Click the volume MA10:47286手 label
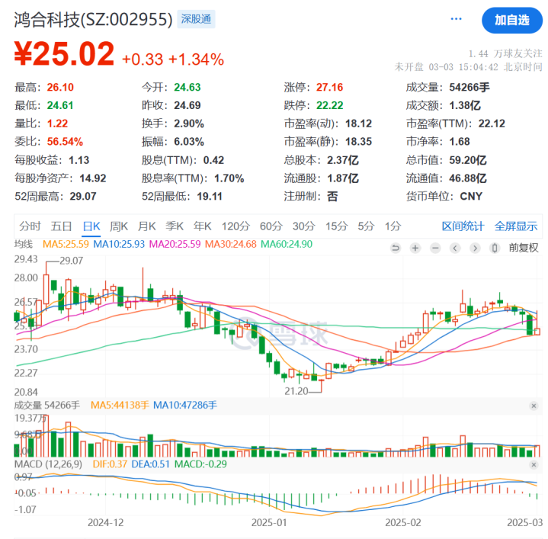 (185, 405)
